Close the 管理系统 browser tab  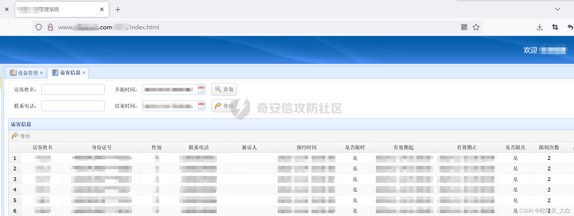[102, 9]
